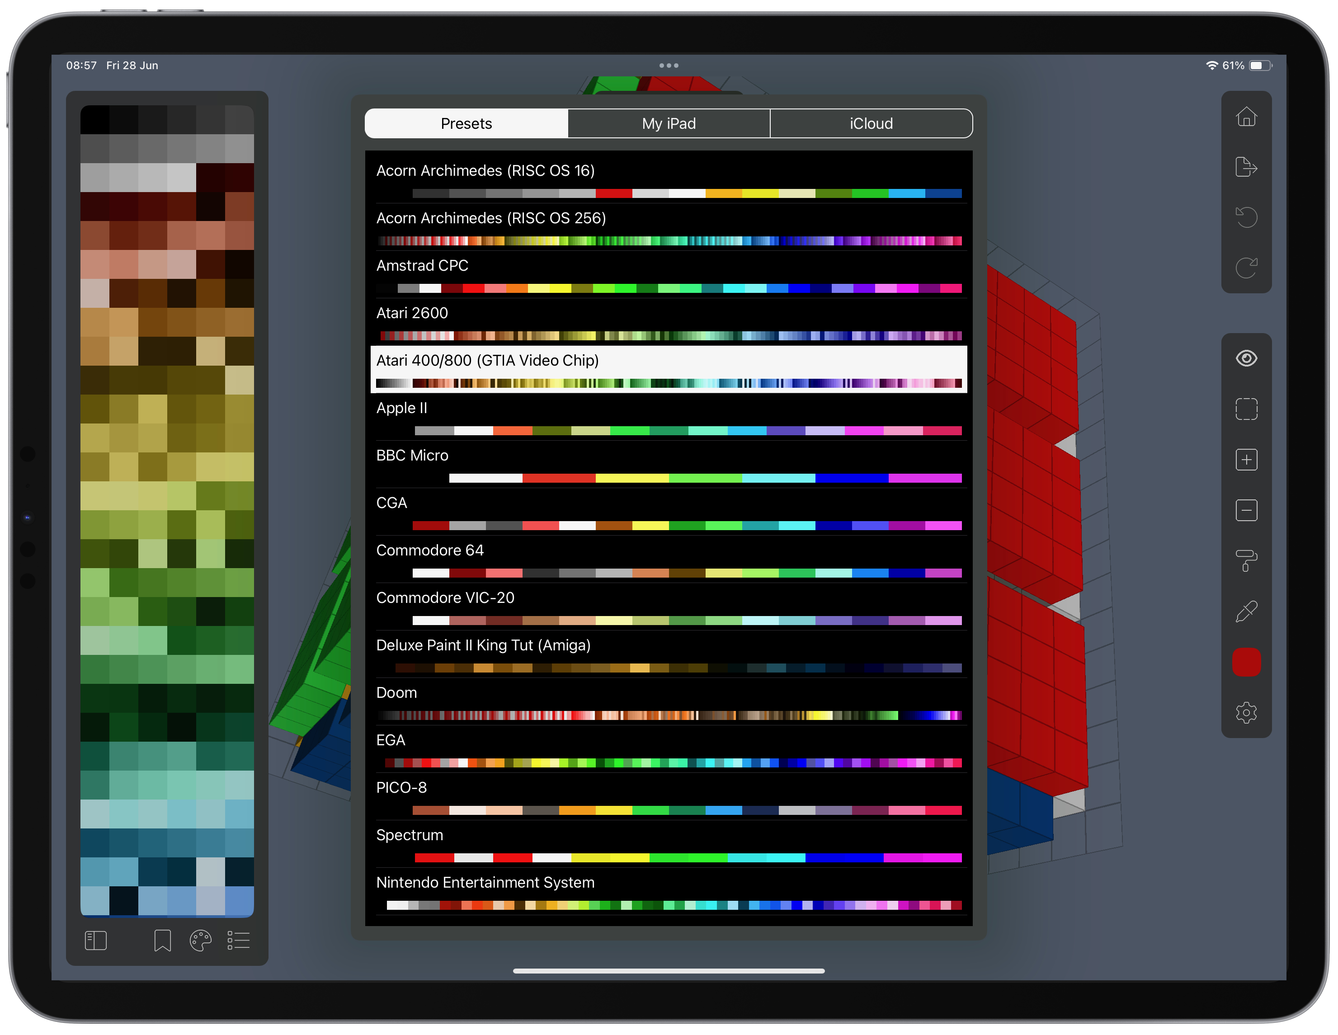The height and width of the screenshot is (1035, 1338).
Task: Choose the Amstrad CPC palette
Action: tap(669, 274)
